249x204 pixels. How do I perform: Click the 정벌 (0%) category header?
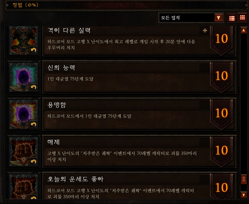25,5
